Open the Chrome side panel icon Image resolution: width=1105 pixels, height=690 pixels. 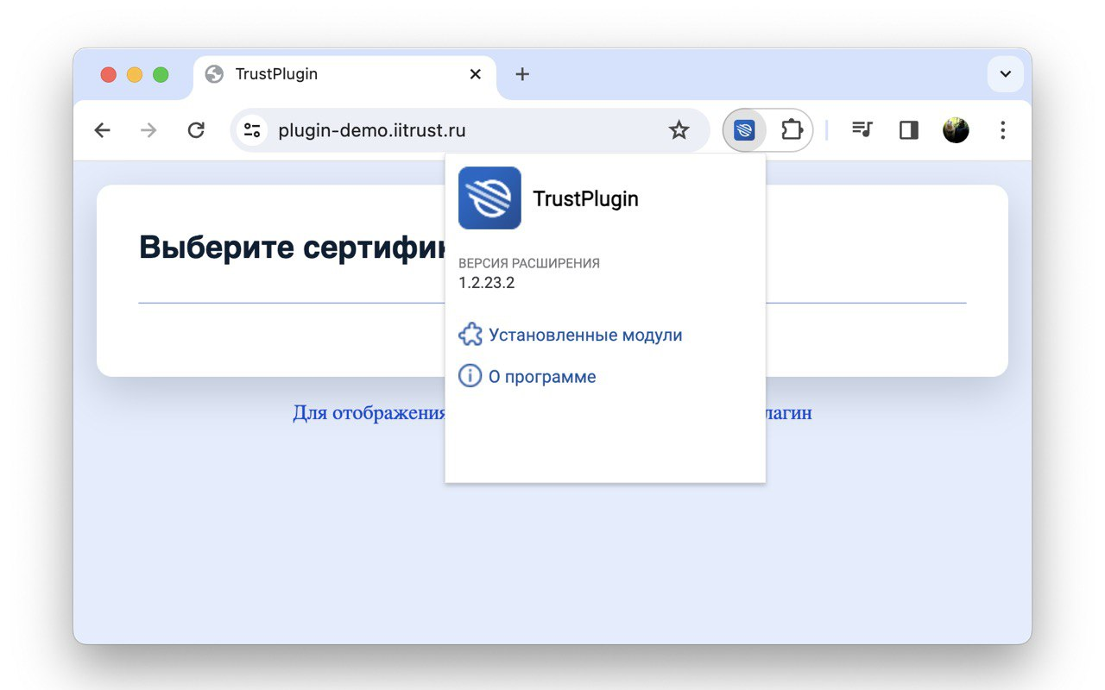[x=908, y=129]
